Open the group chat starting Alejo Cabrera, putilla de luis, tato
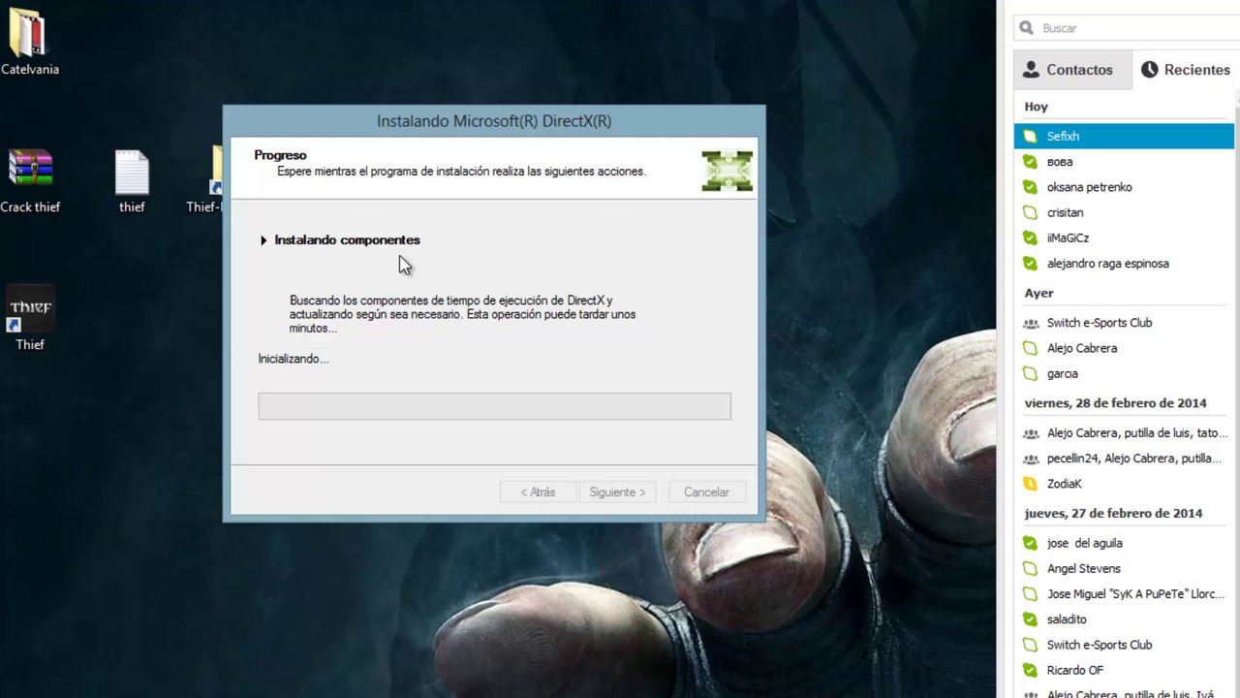This screenshot has width=1240, height=698. coord(1124,433)
